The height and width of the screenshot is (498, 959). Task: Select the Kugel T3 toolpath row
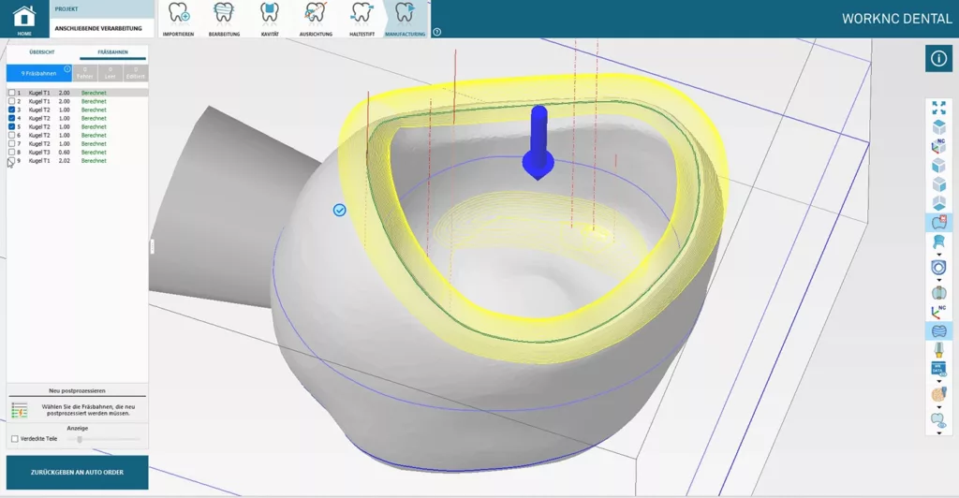tap(77, 153)
